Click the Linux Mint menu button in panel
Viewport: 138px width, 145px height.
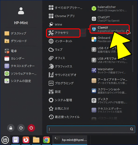(x=5, y=140)
